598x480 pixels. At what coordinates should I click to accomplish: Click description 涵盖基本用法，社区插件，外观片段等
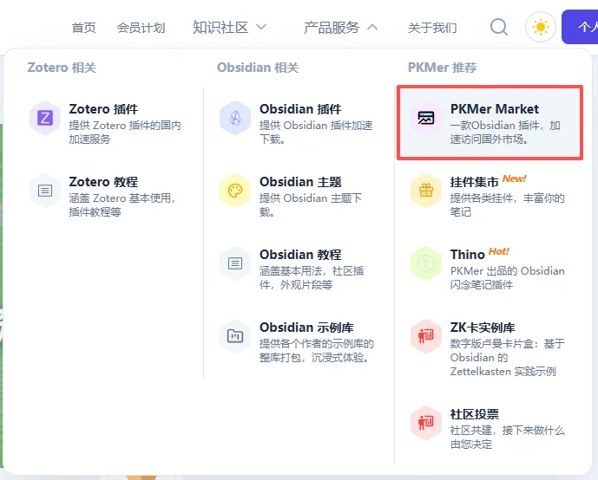(312, 278)
